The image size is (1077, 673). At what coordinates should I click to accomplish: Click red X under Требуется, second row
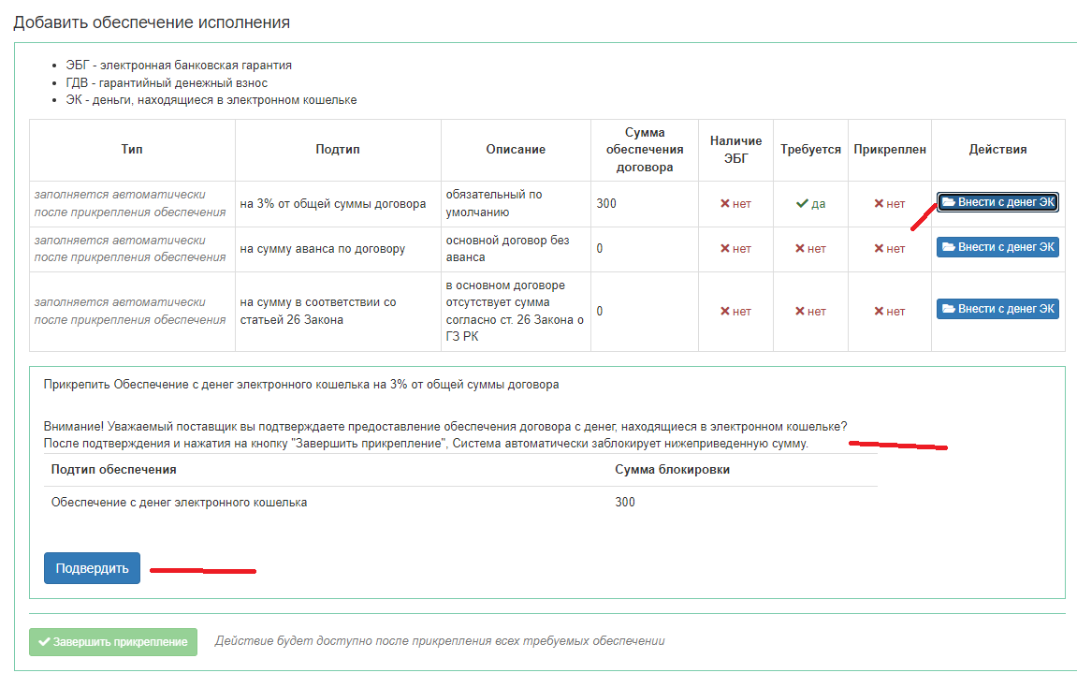coord(800,249)
